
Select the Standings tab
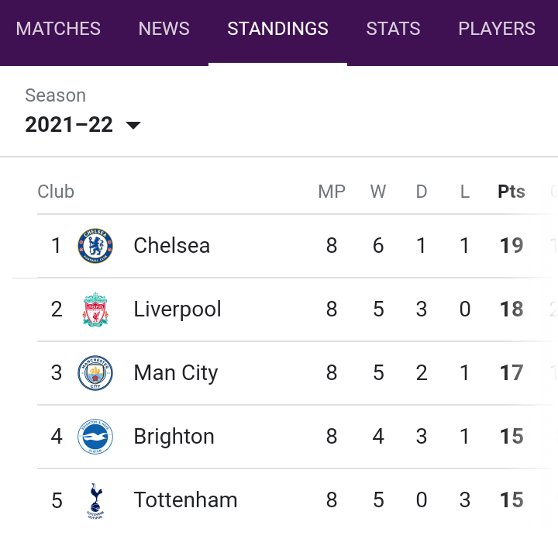(x=277, y=29)
